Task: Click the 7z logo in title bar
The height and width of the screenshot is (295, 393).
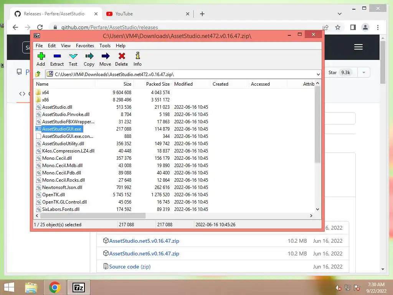Action: pos(37,36)
